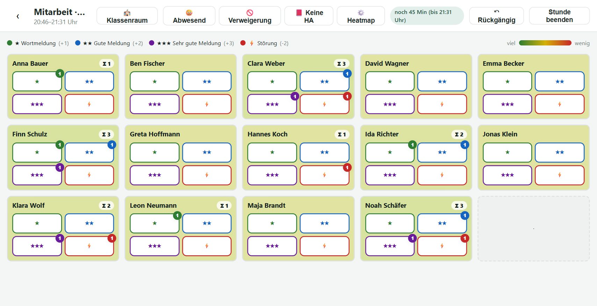Give Finn Schulz a three-star rating
Viewport: 597px width, 306px height.
(x=37, y=175)
